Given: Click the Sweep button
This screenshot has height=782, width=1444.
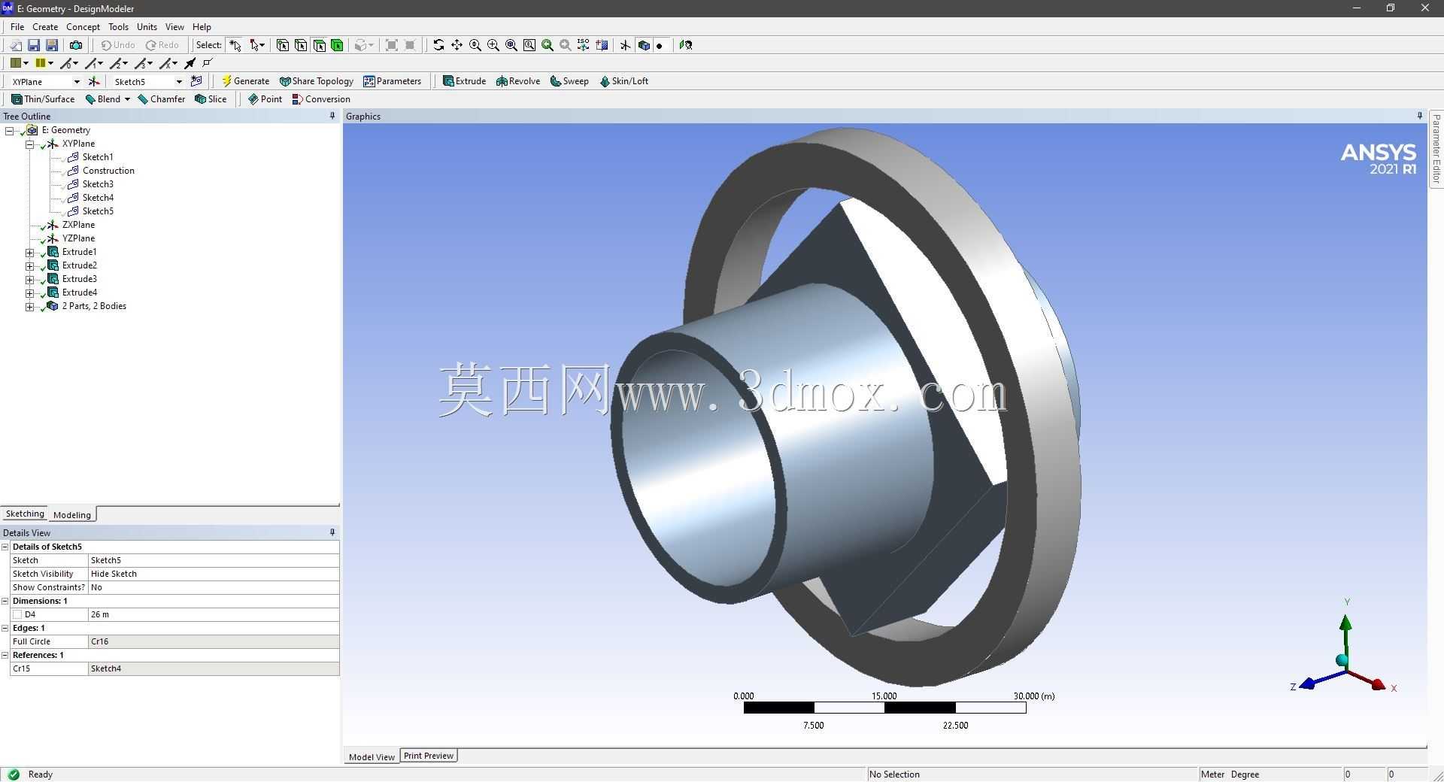Looking at the screenshot, I should click(569, 81).
